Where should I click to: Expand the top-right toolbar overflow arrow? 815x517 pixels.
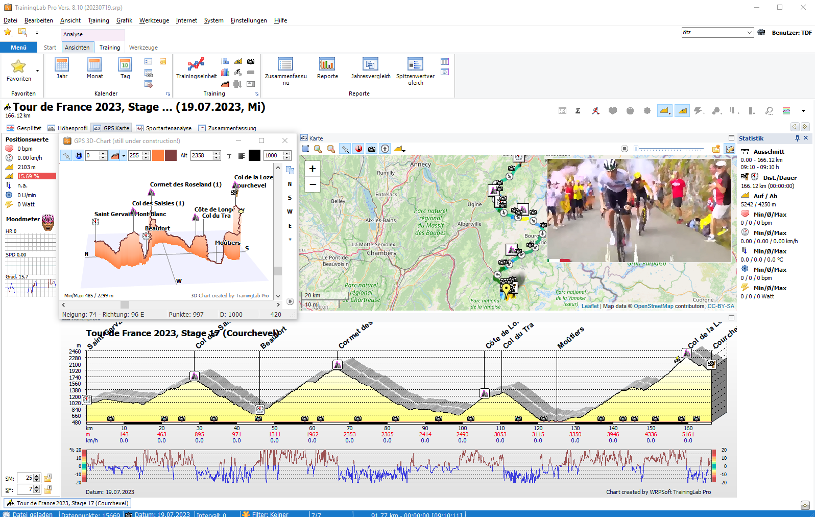(803, 111)
